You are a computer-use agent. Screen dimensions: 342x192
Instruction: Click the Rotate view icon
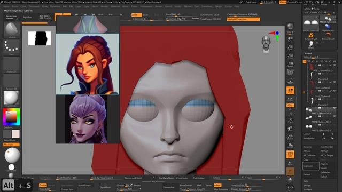pos(290,146)
